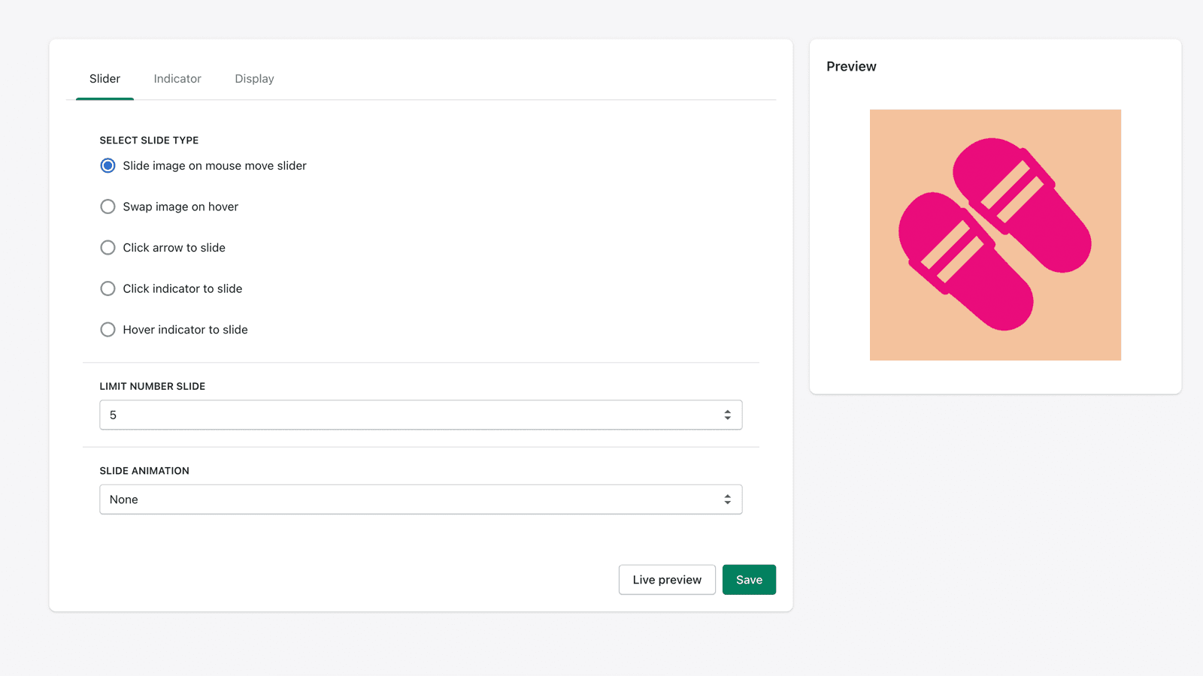Viewport: 1203px width, 676px height.
Task: Open the Display tab
Action: click(x=253, y=78)
